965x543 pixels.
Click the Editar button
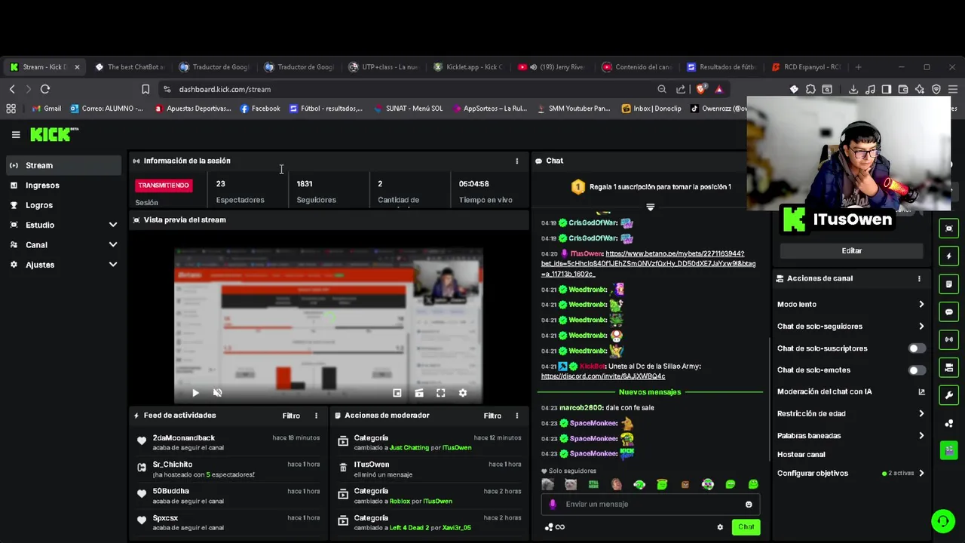[851, 250]
